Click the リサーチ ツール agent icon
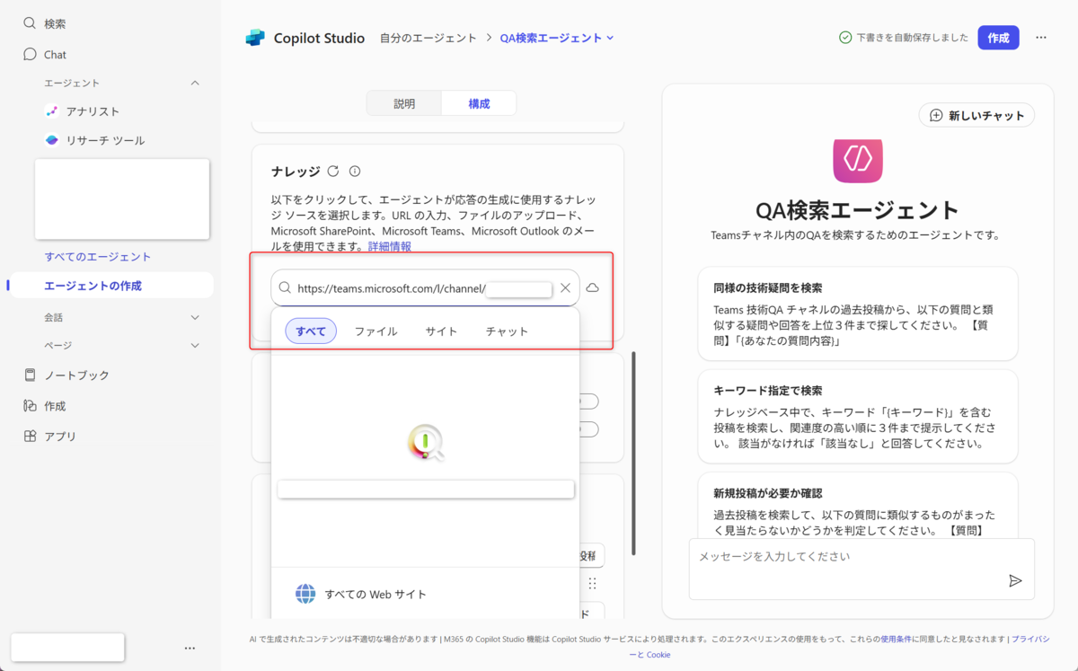The image size is (1078, 671). coord(51,140)
